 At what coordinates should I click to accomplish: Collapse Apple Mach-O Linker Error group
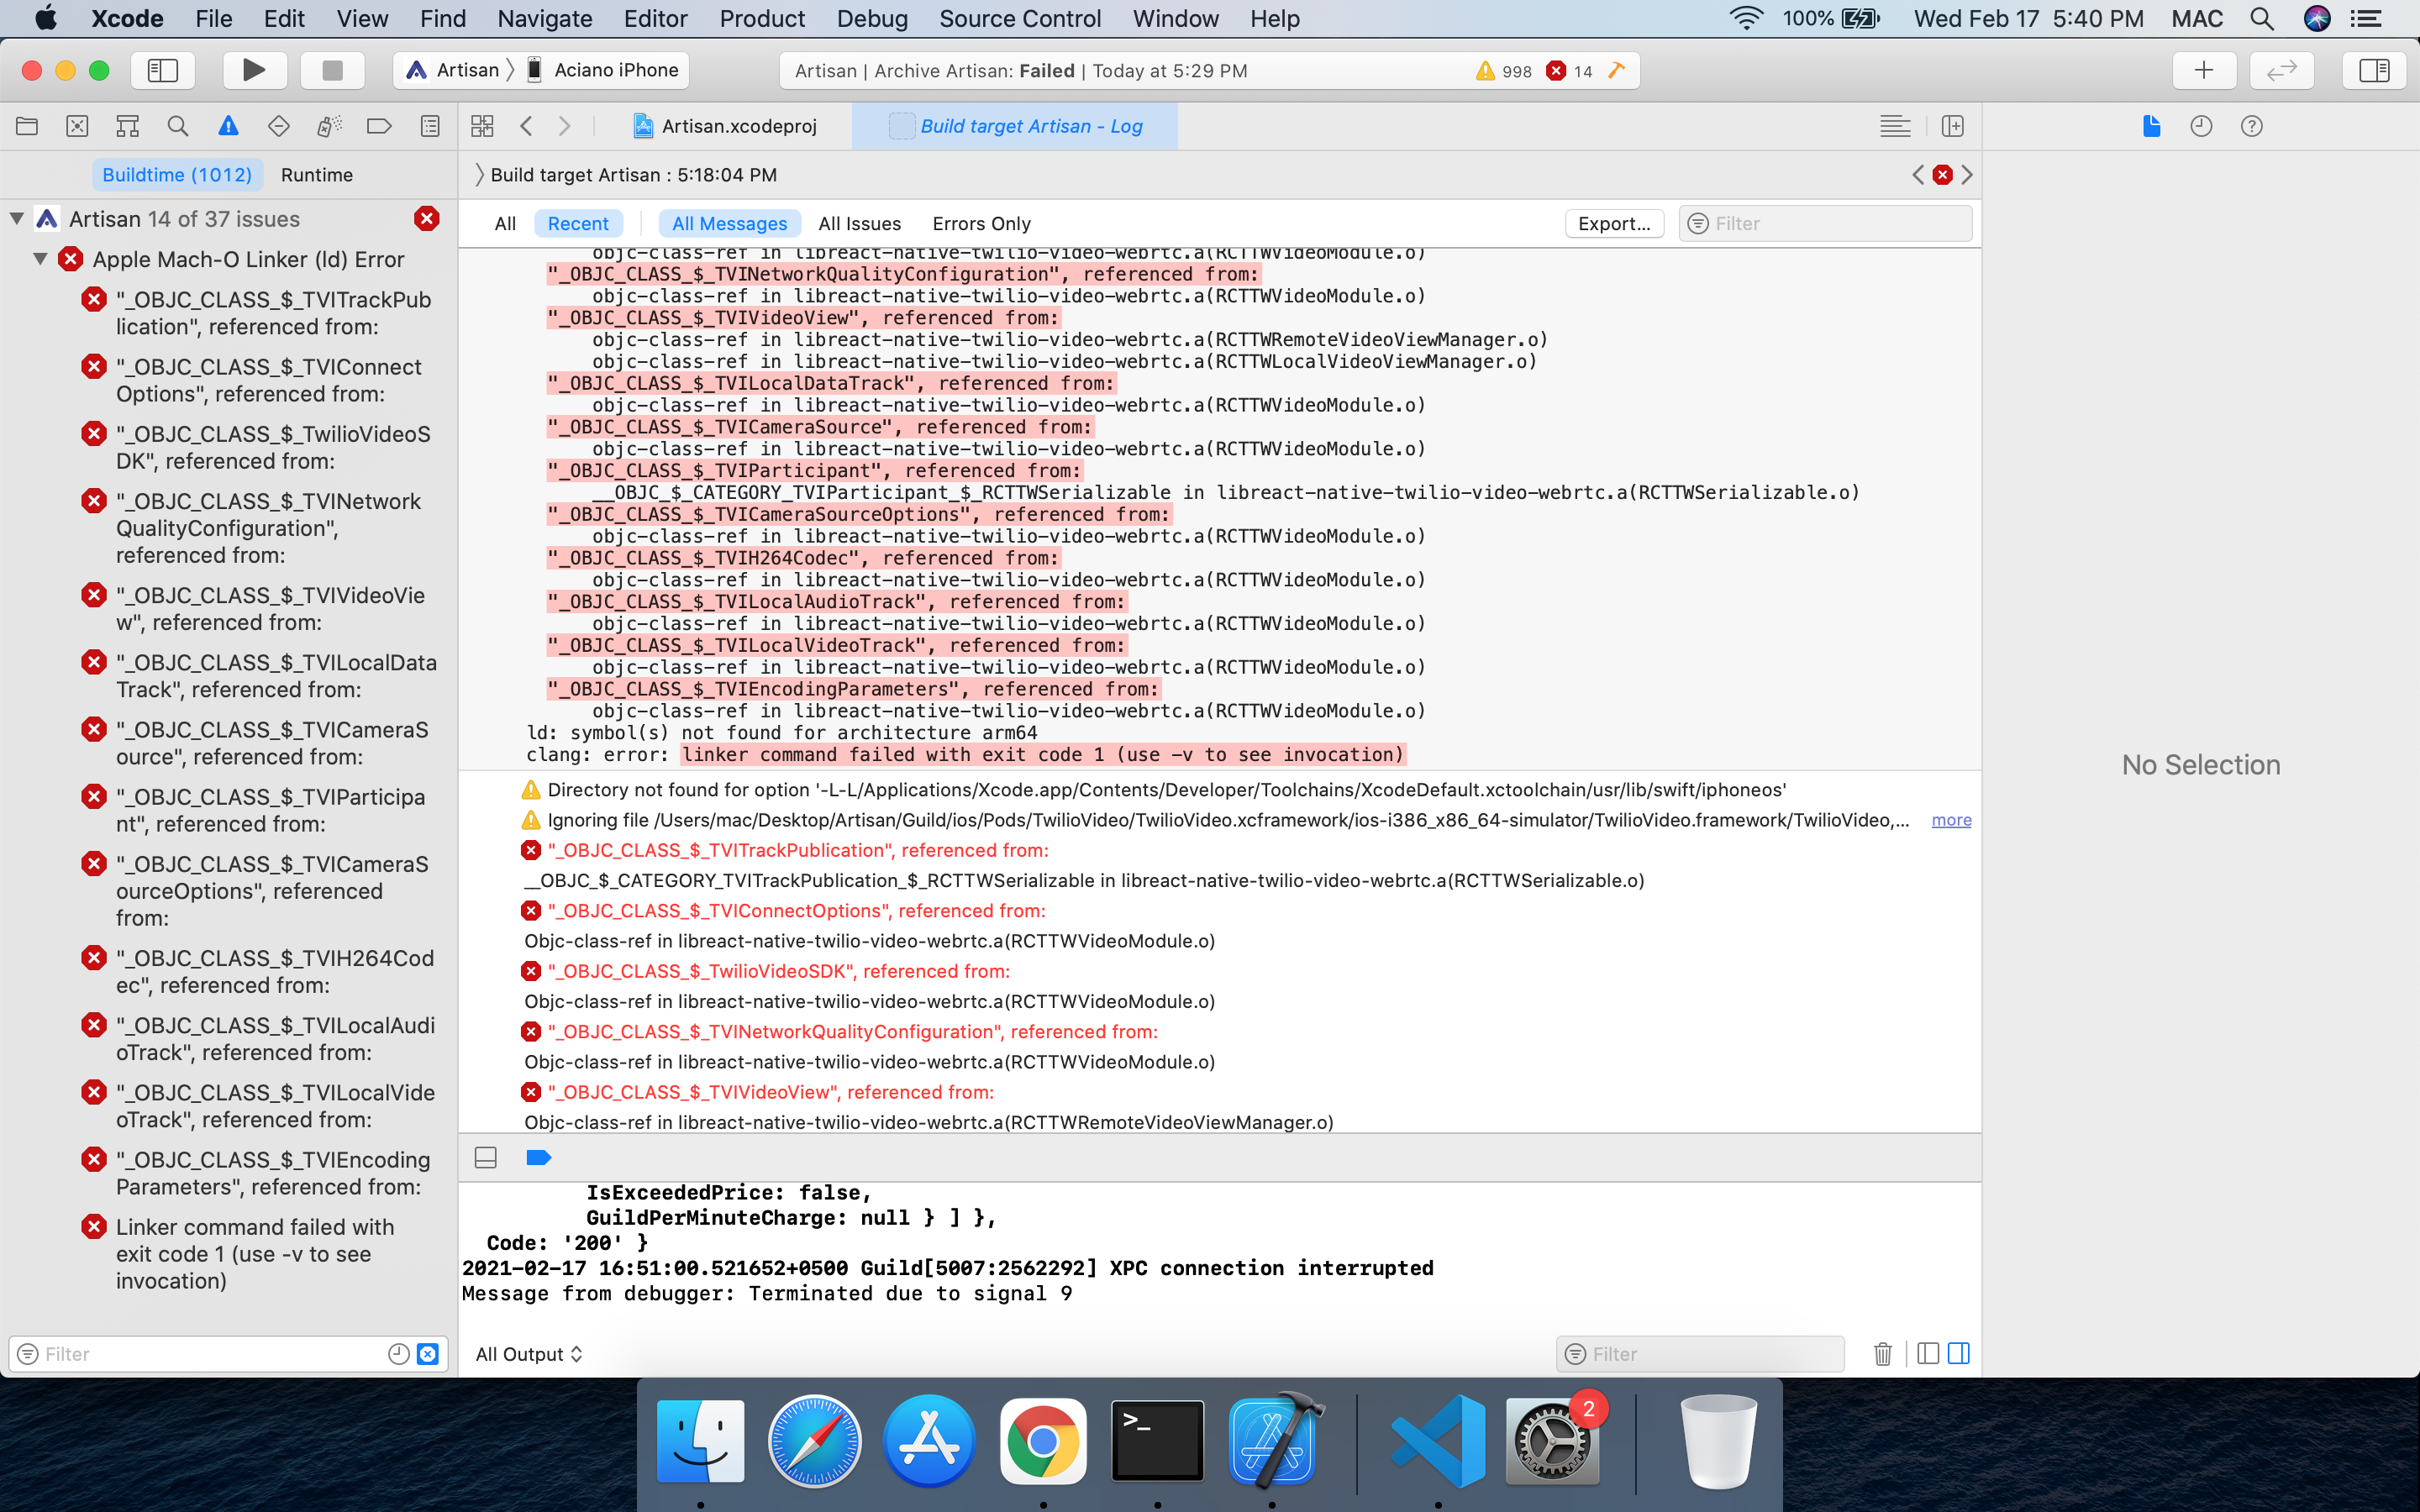coord(40,259)
